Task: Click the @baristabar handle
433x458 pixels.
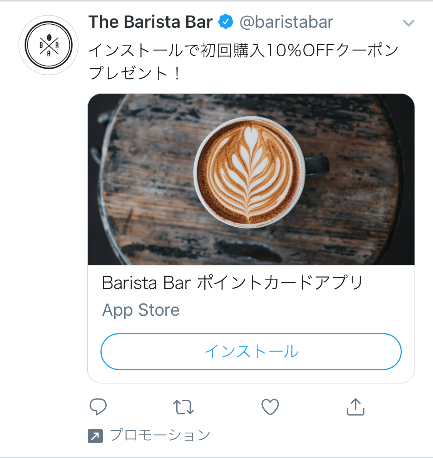Action: pos(286,22)
